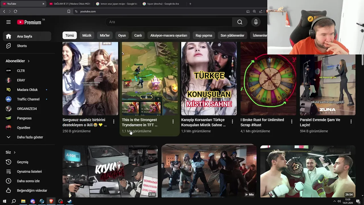This screenshot has height=205, width=364.
Task: Click the browser share icon
Action: tap(261, 11)
